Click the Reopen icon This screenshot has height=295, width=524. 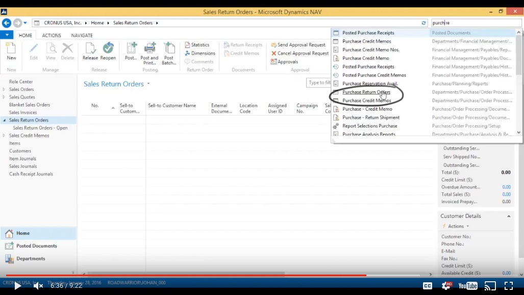[108, 48]
